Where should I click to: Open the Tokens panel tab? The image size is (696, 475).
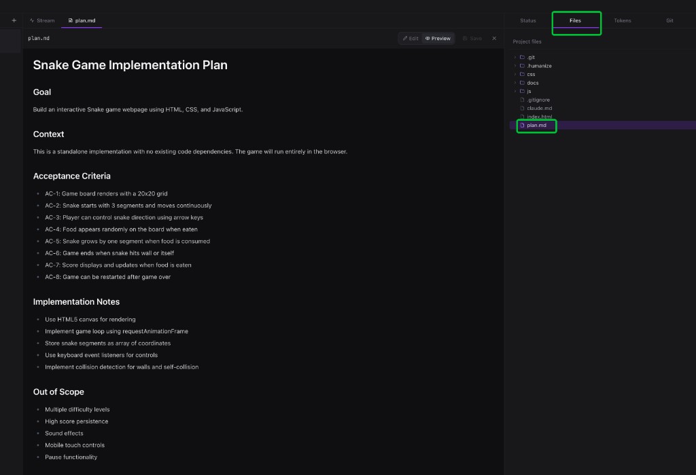(x=623, y=20)
